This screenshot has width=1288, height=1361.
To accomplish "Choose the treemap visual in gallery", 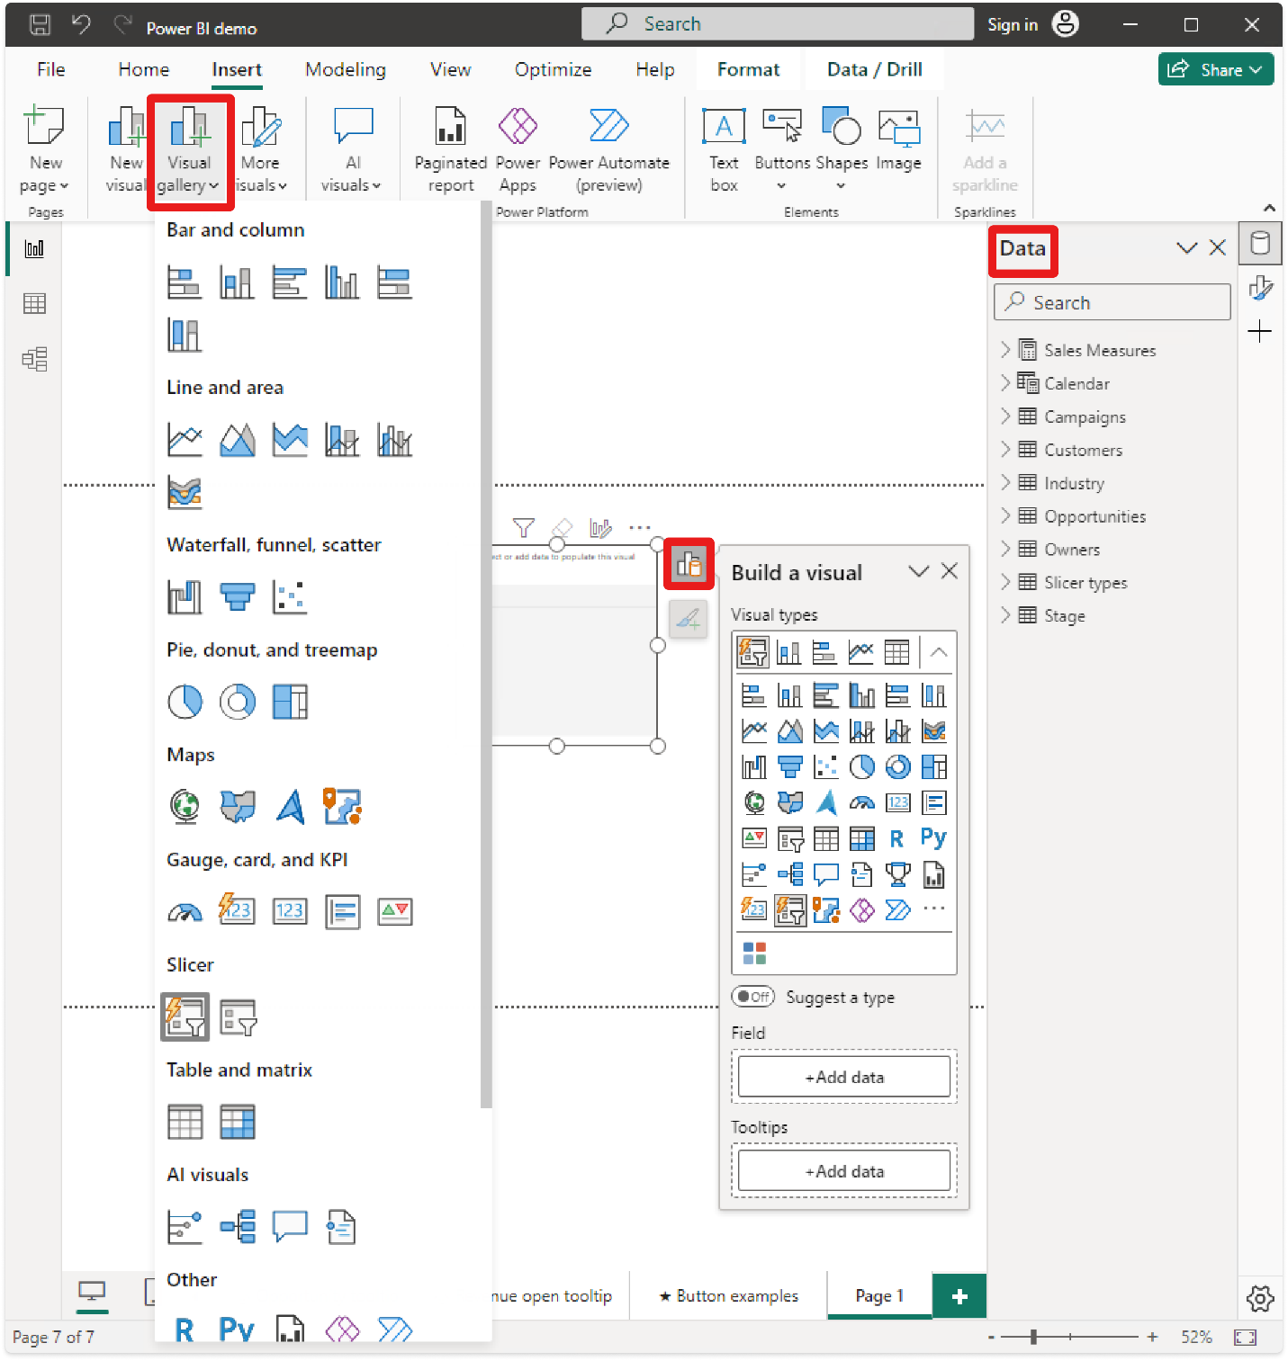I will click(x=290, y=702).
